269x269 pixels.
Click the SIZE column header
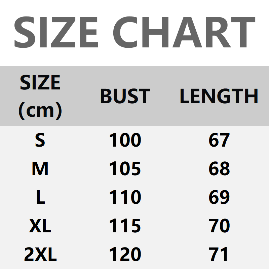[40, 82]
